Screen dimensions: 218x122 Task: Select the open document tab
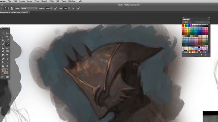(15, 12)
